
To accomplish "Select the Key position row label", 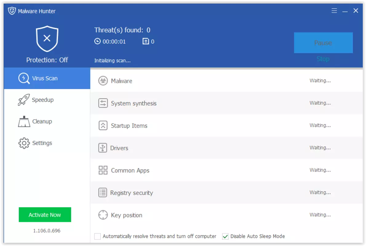I will [x=126, y=215].
